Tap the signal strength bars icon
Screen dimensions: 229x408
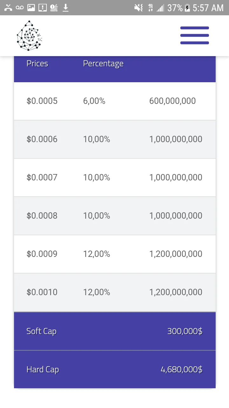(x=160, y=8)
